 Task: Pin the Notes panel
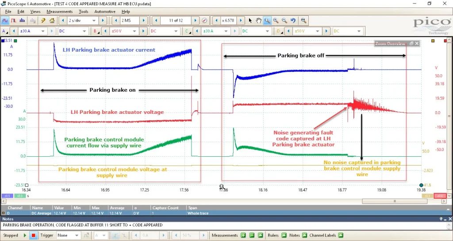coord(441,219)
